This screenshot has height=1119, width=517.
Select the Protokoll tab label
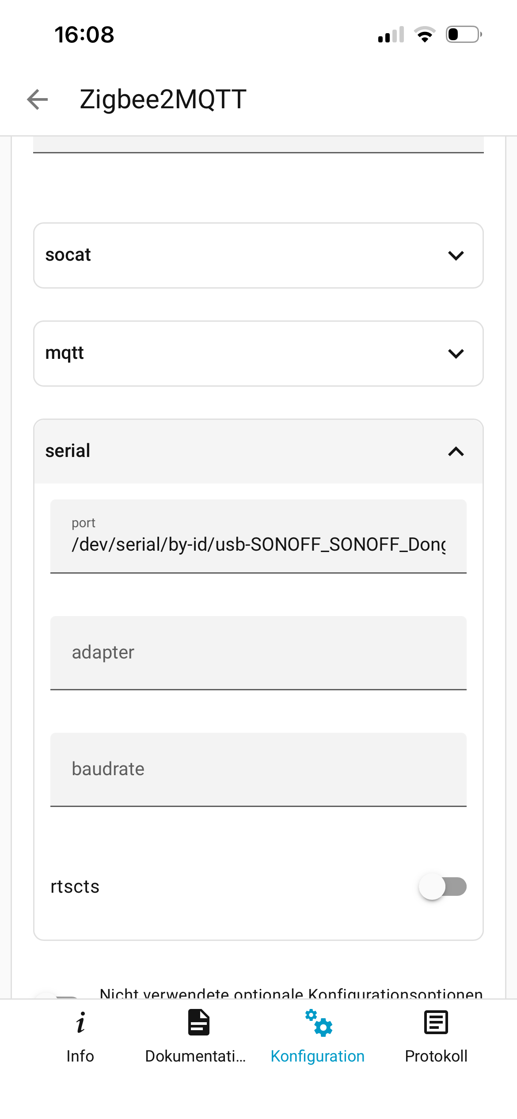pyautogui.click(x=436, y=1056)
